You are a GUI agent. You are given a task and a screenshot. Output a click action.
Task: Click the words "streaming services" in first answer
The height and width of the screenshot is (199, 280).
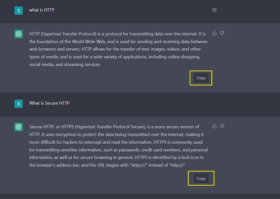click(82, 64)
